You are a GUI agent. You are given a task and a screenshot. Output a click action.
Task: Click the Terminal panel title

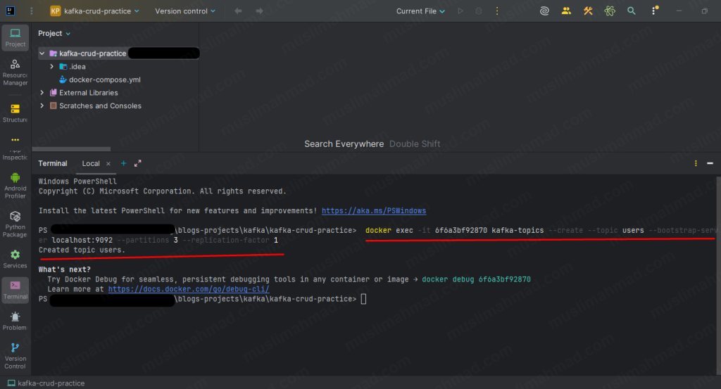click(x=52, y=163)
